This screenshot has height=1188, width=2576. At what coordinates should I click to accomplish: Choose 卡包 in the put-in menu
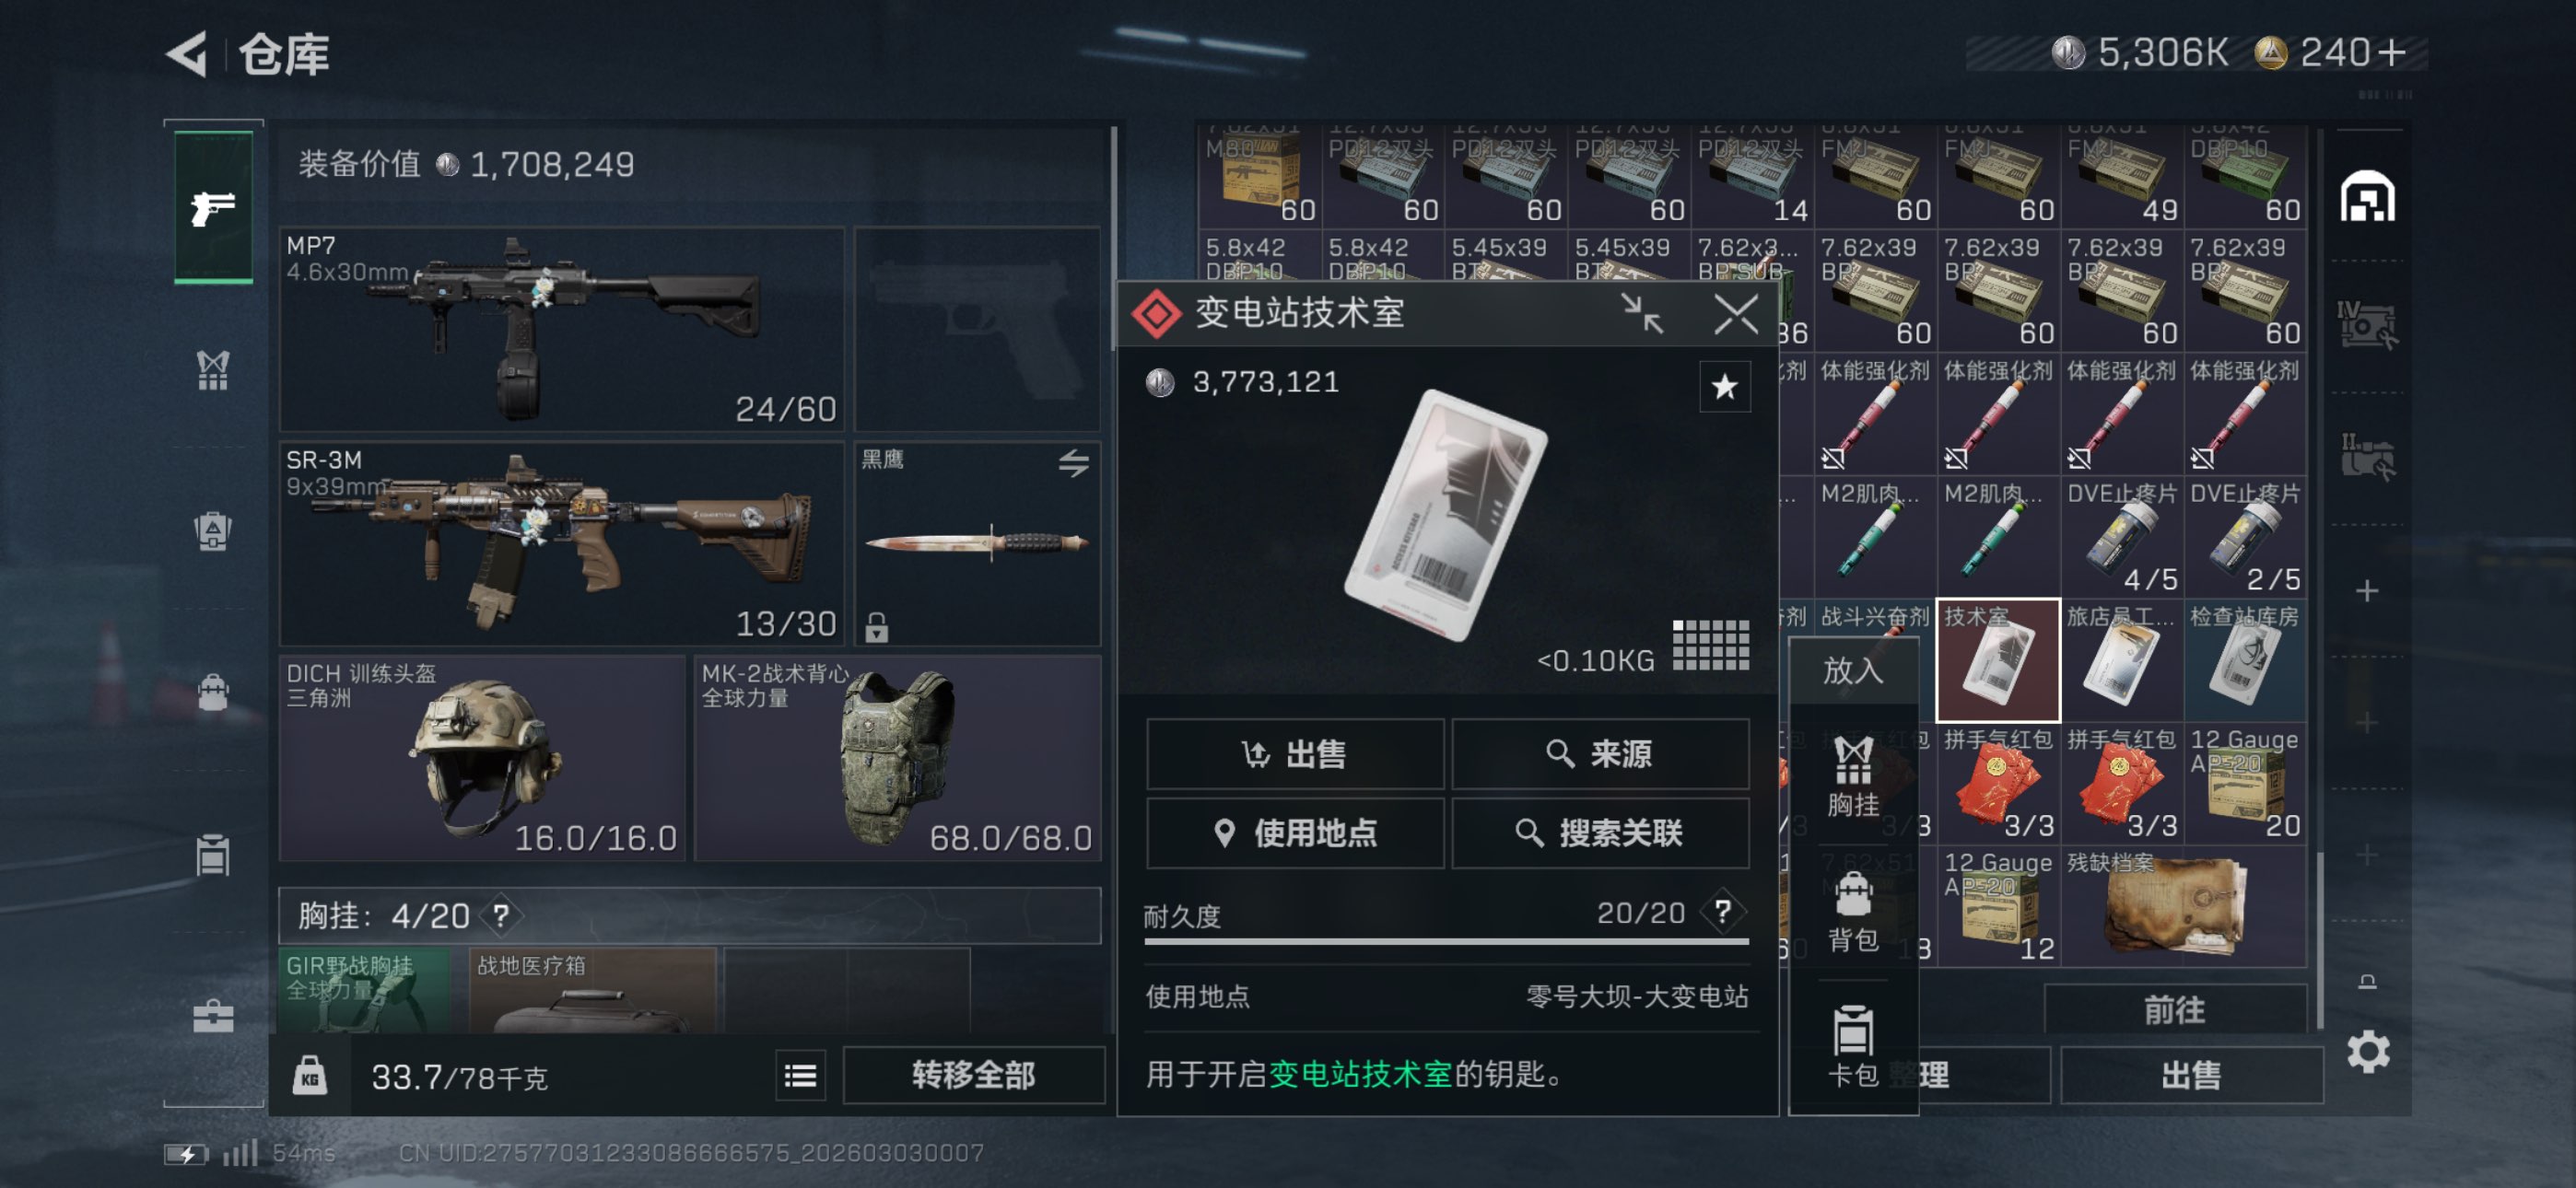pos(1852,1045)
